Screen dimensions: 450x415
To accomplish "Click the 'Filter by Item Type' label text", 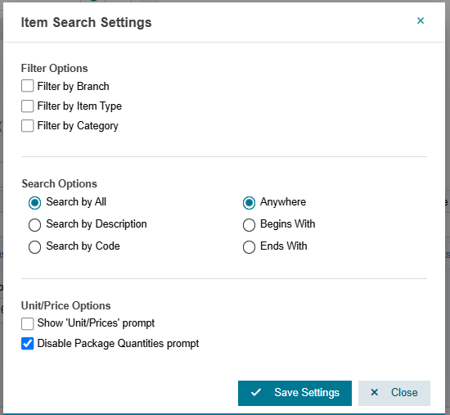I will click(x=79, y=106).
